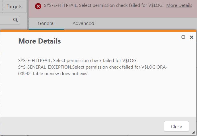The width and height of the screenshot is (197, 136).
Task: Click the 'table or view does not exist' text
Action: pos(54,74)
